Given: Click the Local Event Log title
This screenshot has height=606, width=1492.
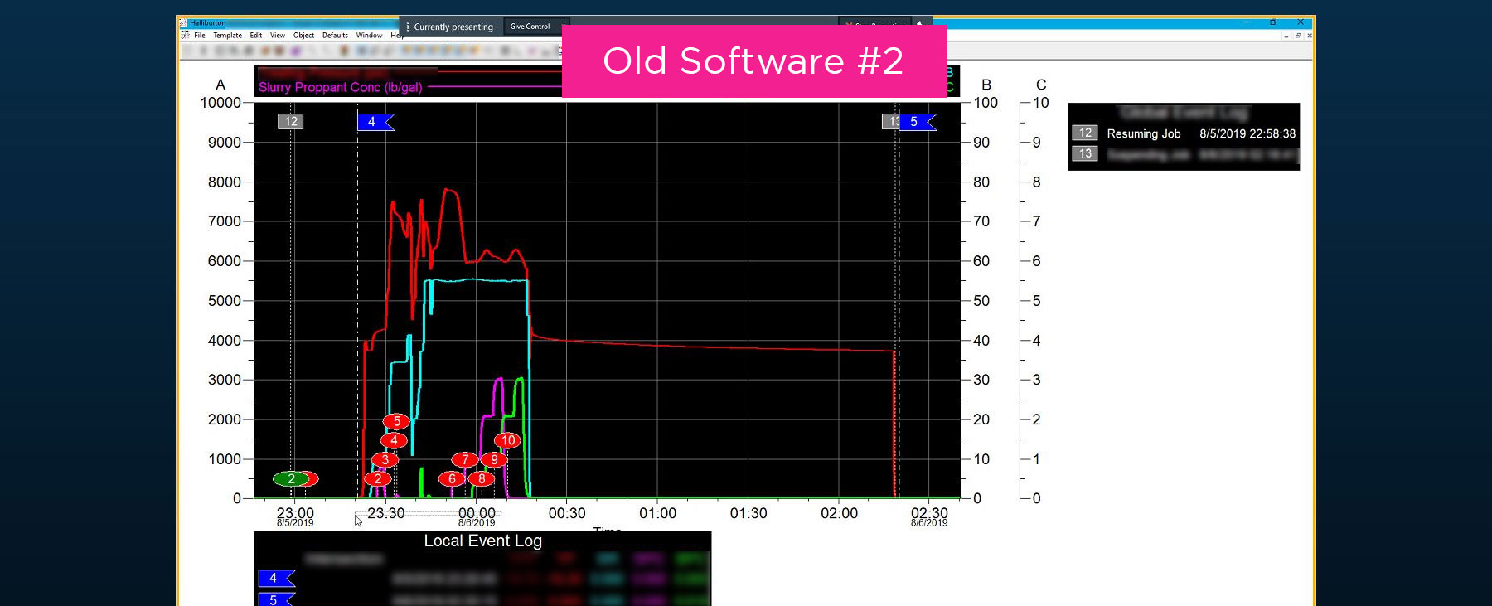Looking at the screenshot, I should (483, 541).
